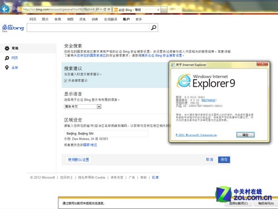278x209 pixels.
Task: Close the About Internet Explorer dialog
Action: [x=262, y=64]
